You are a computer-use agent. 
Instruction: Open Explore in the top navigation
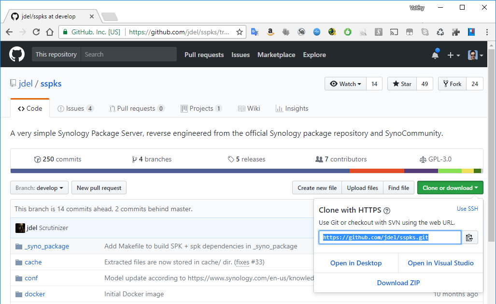tap(314, 55)
